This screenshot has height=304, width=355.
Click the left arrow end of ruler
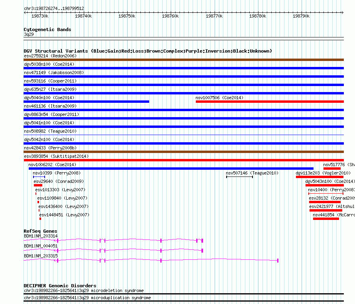click(x=25, y=13)
